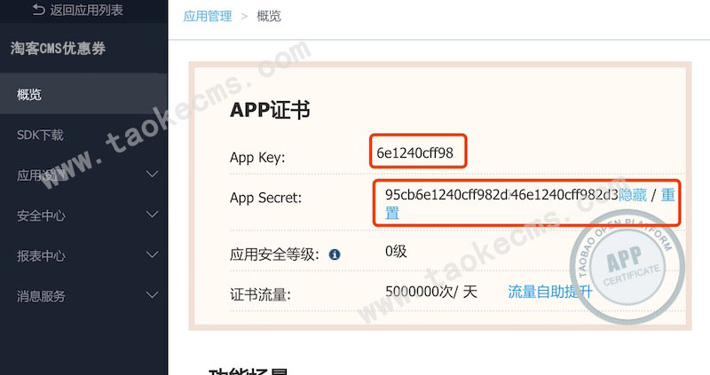Open the 报表中心 menu entry

(83, 255)
